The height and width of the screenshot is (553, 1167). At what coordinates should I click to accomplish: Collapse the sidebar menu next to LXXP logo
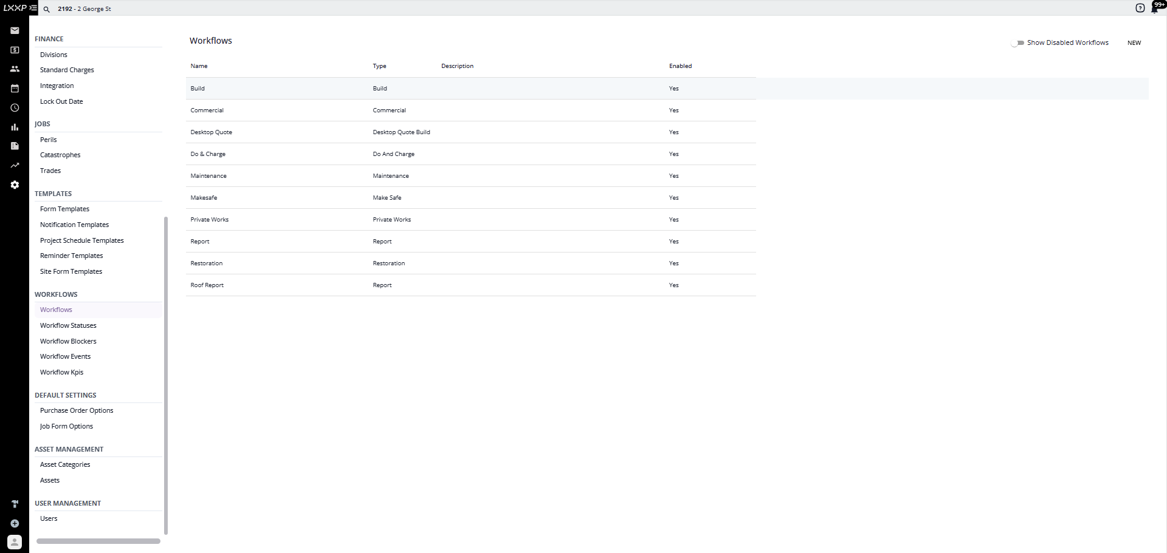[33, 8]
